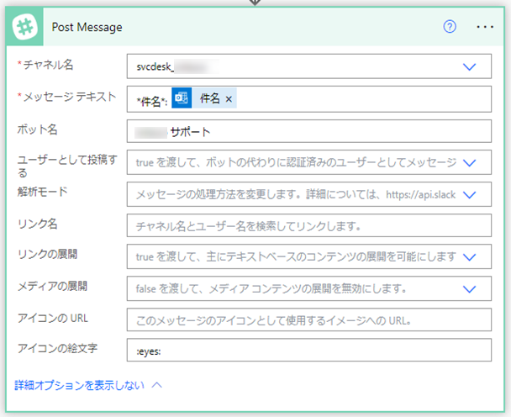Select the 件名 dynamic content token

click(x=209, y=99)
